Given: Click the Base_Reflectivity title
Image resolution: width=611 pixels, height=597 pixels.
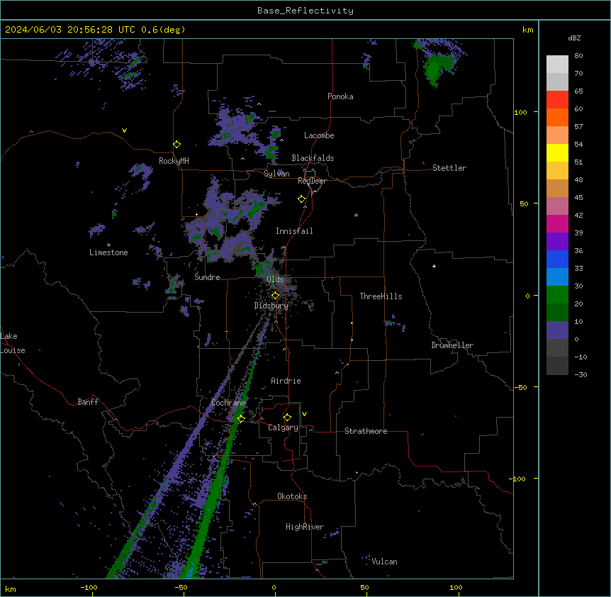Looking at the screenshot, I should pos(305,11).
